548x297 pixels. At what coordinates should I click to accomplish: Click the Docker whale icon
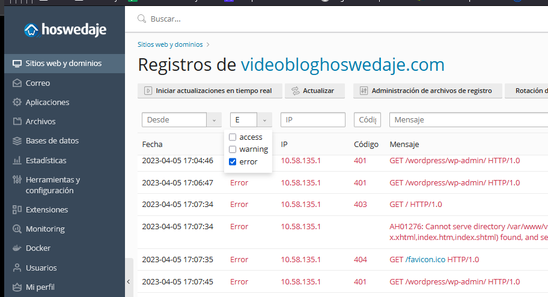(17, 248)
